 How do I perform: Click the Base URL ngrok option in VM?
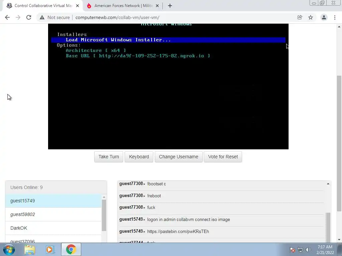(x=138, y=56)
